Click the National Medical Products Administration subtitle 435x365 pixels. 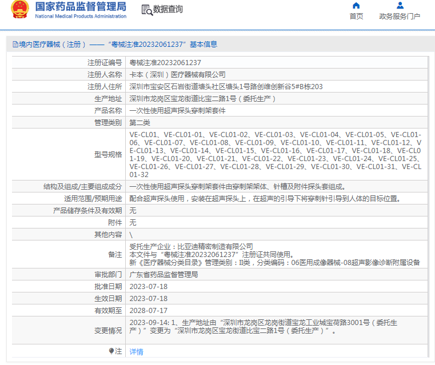(x=81, y=17)
